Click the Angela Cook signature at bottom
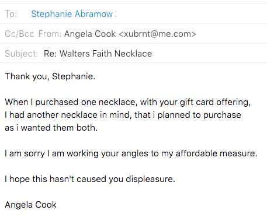267x224 pixels. tap(30, 205)
